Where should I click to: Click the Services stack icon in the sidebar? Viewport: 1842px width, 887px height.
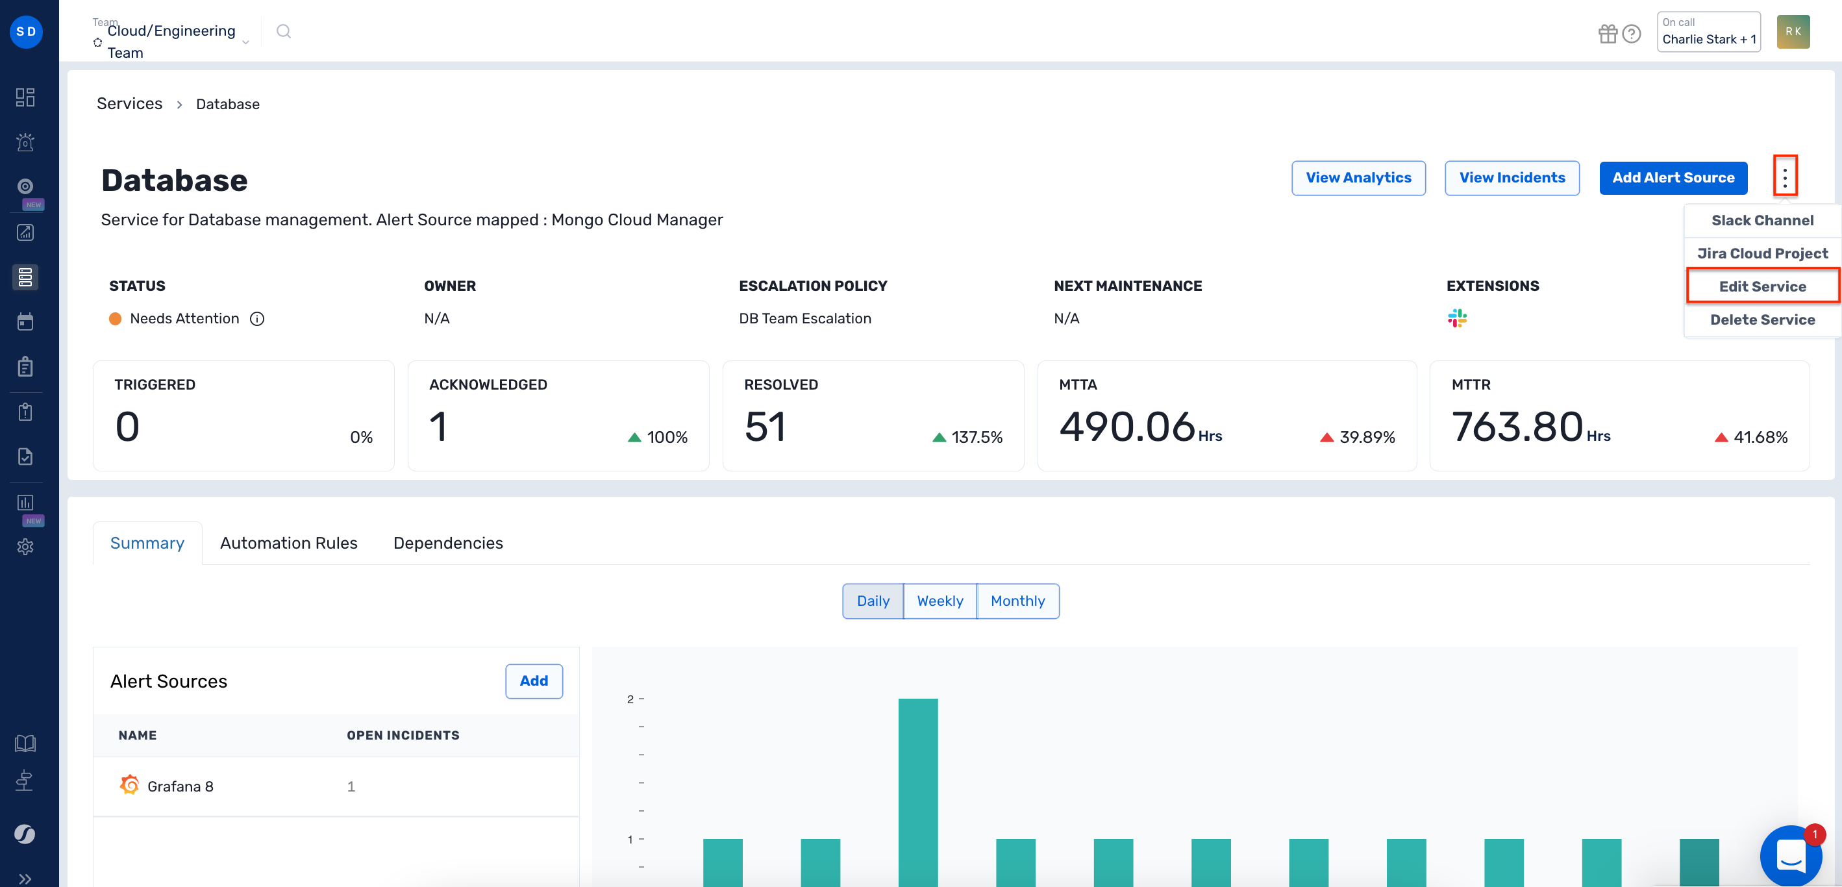[25, 277]
